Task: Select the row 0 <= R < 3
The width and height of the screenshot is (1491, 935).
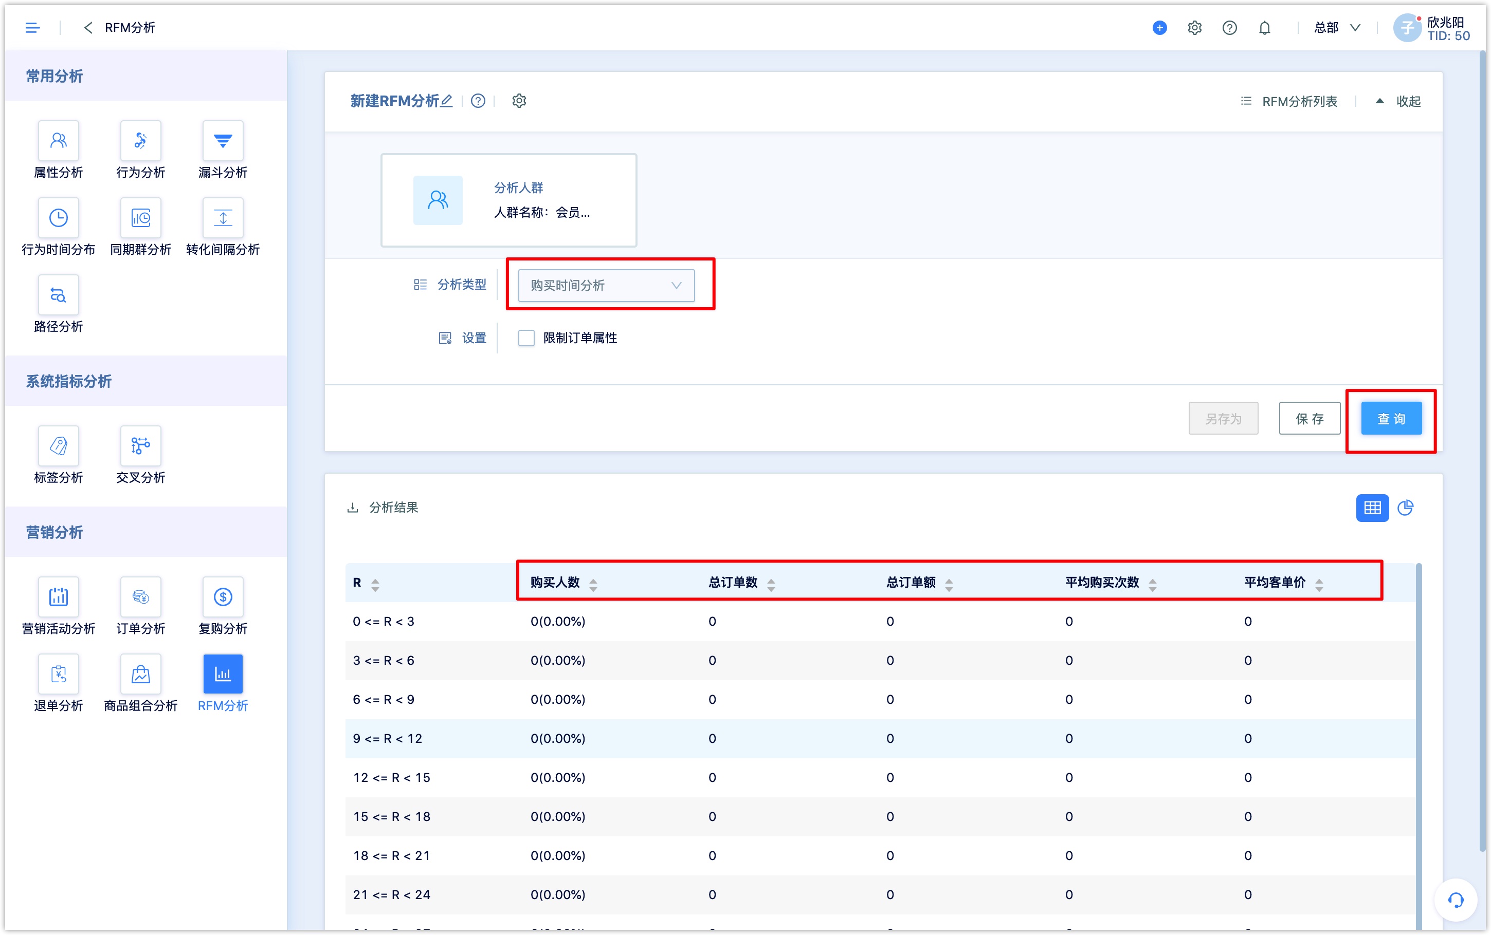Action: point(880,622)
